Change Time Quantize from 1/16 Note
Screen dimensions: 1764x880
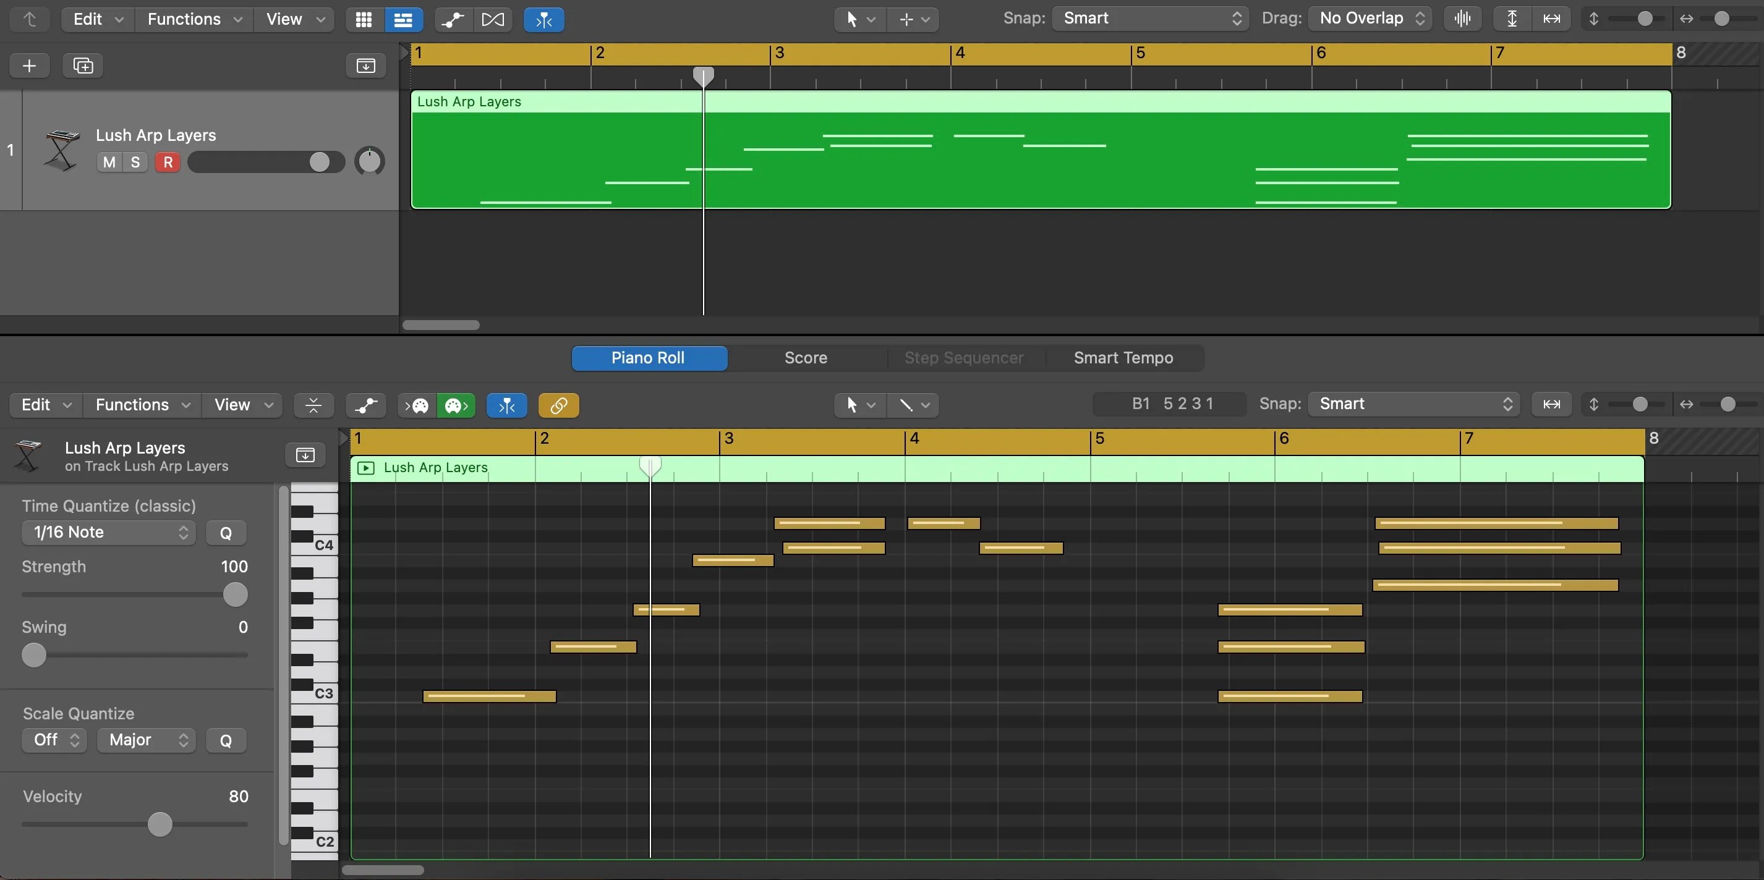[107, 531]
